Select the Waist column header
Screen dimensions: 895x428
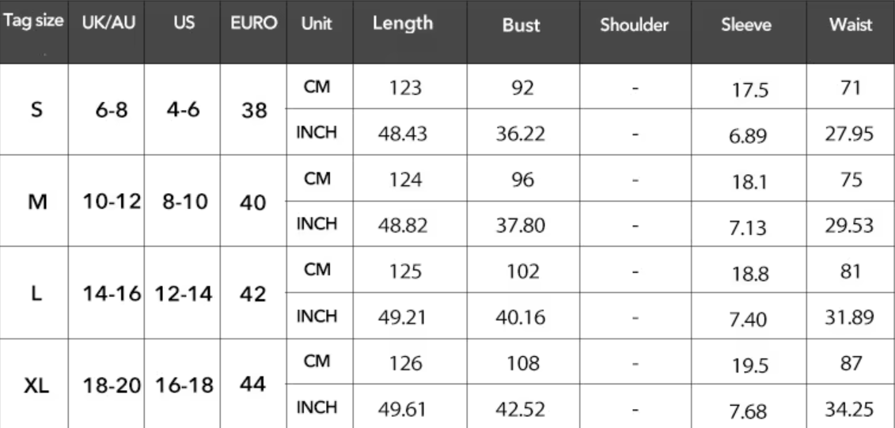click(851, 25)
